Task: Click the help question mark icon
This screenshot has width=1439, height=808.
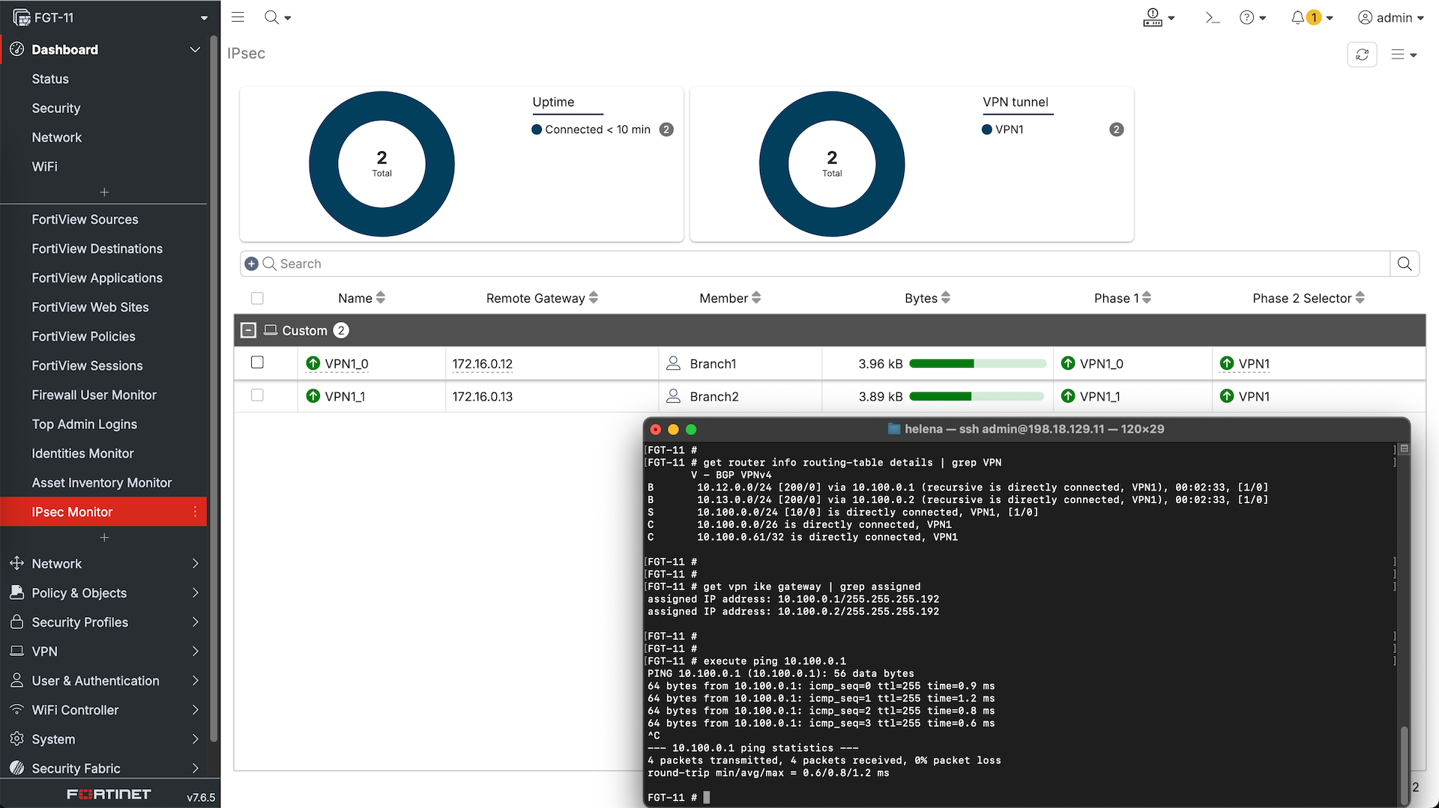Action: click(1246, 18)
